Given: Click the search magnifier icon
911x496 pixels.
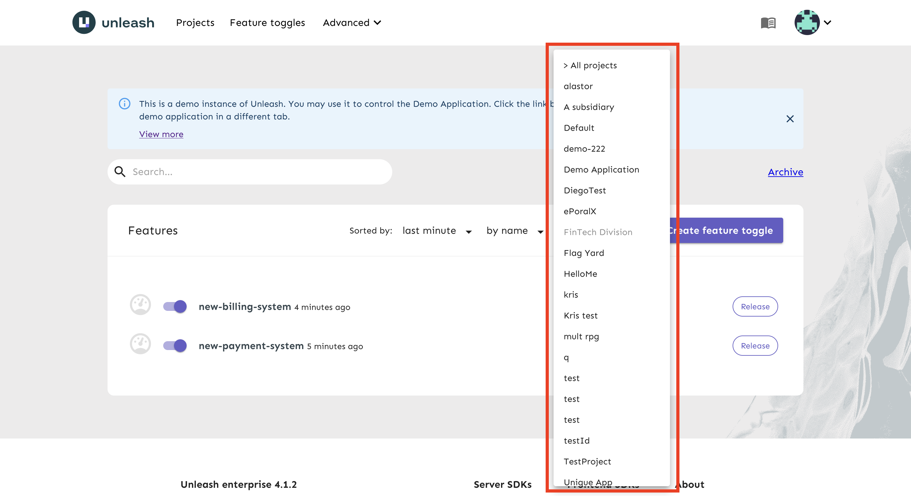Looking at the screenshot, I should (x=120, y=172).
